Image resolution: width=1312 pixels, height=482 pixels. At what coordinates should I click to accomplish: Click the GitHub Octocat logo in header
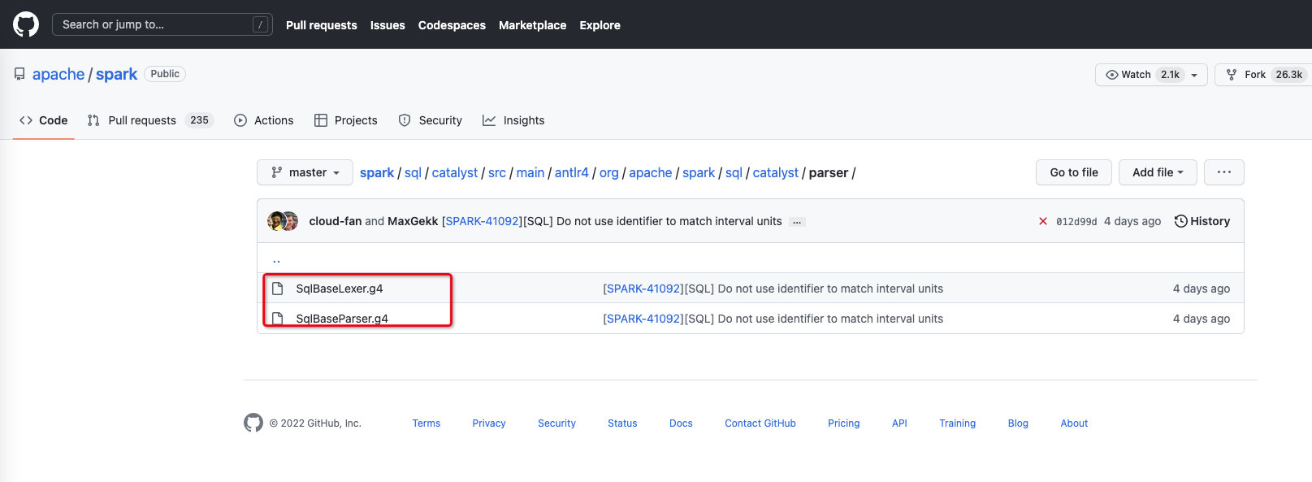pyautogui.click(x=26, y=24)
